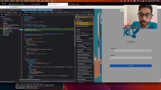The height and width of the screenshot is (90, 161).
Task: Open the issues counter badge
Action: (x=85, y=12)
